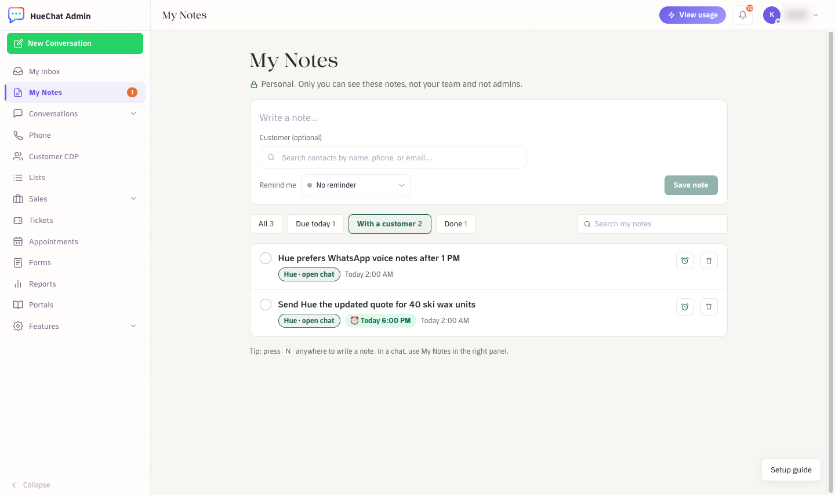Open the Setup guide
Image resolution: width=835 pixels, height=495 pixels.
[x=791, y=470]
